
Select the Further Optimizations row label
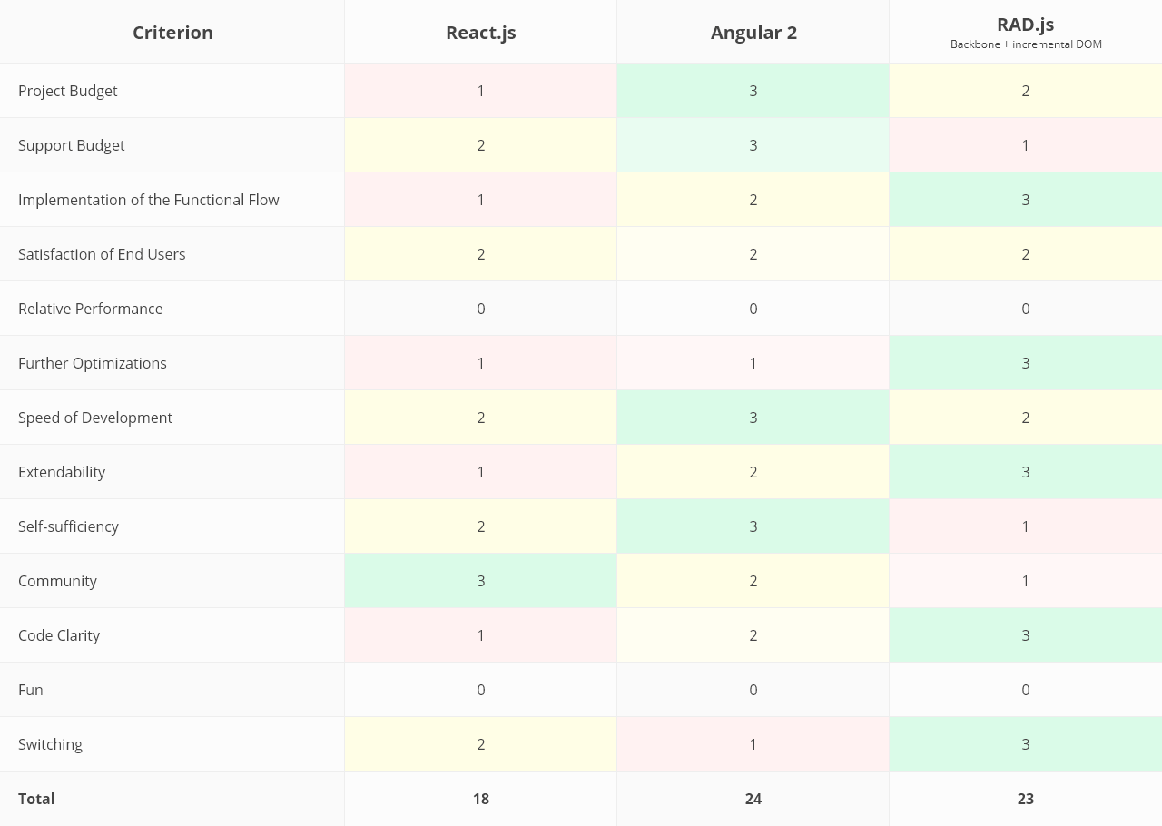pos(93,363)
